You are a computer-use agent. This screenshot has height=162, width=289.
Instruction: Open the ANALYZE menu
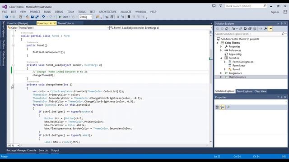126,12
